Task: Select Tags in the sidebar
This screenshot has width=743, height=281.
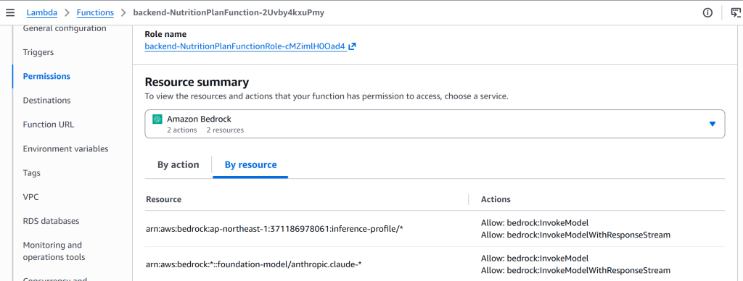Action: coord(32,172)
